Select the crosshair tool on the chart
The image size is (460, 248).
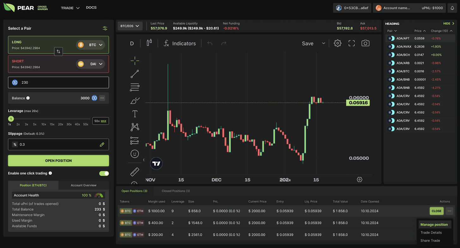(135, 61)
